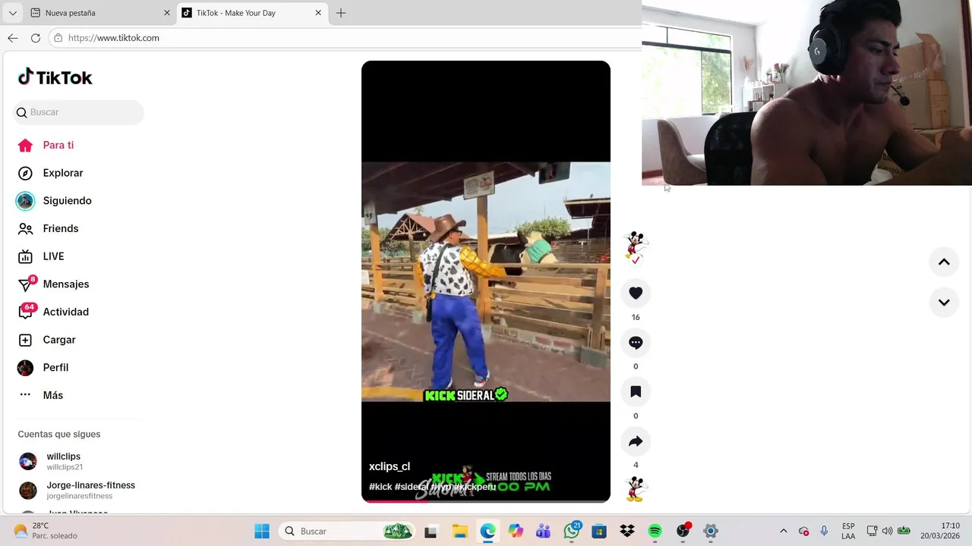Click the microphone tray icon
The width and height of the screenshot is (972, 546).
coord(824,531)
